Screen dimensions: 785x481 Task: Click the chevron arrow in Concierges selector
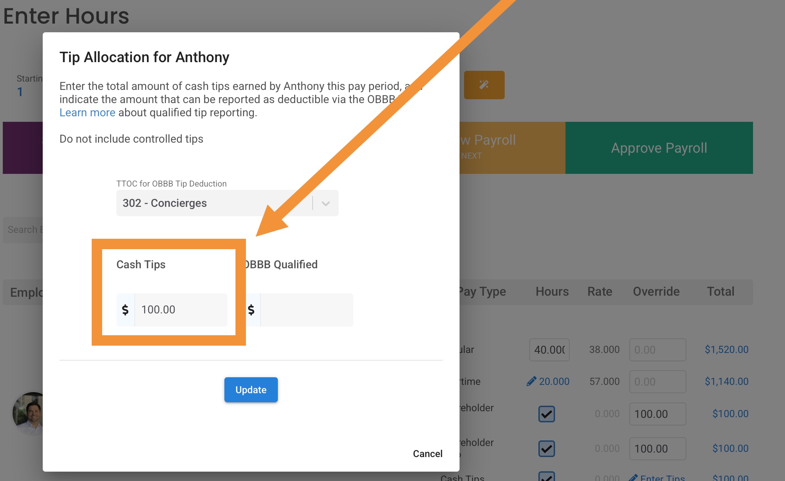click(325, 203)
